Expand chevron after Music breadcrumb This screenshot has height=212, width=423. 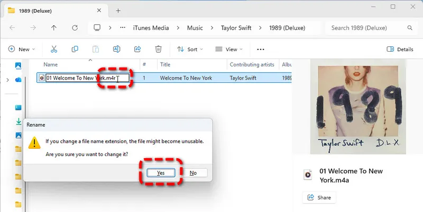click(x=212, y=28)
